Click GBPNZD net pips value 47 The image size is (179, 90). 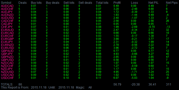[167, 57]
